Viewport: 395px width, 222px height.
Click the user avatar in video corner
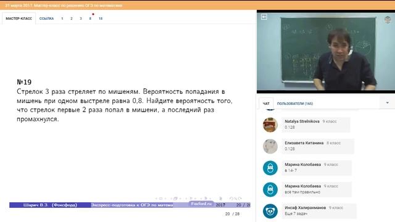(388, 19)
